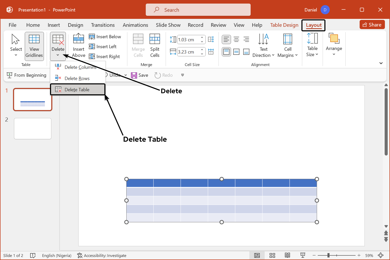Expand the Text Direction dropdown

point(263,46)
